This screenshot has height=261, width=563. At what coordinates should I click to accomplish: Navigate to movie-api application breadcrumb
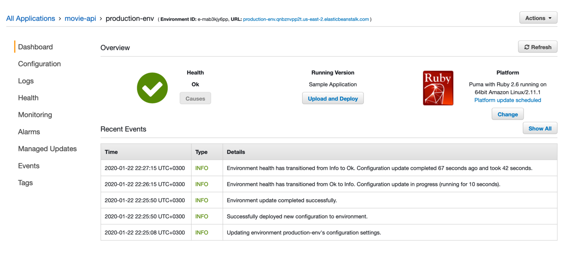[x=80, y=19]
